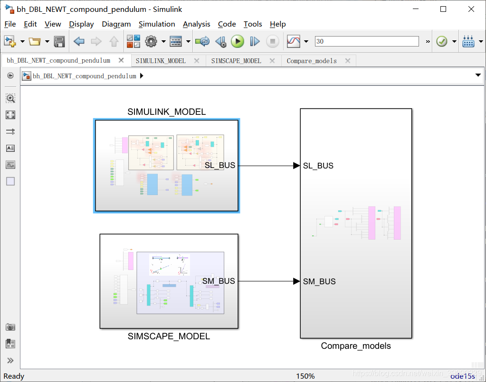Viewport: 486px width, 382px height.
Task: Open Model Configuration Parameters gear
Action: (151, 41)
